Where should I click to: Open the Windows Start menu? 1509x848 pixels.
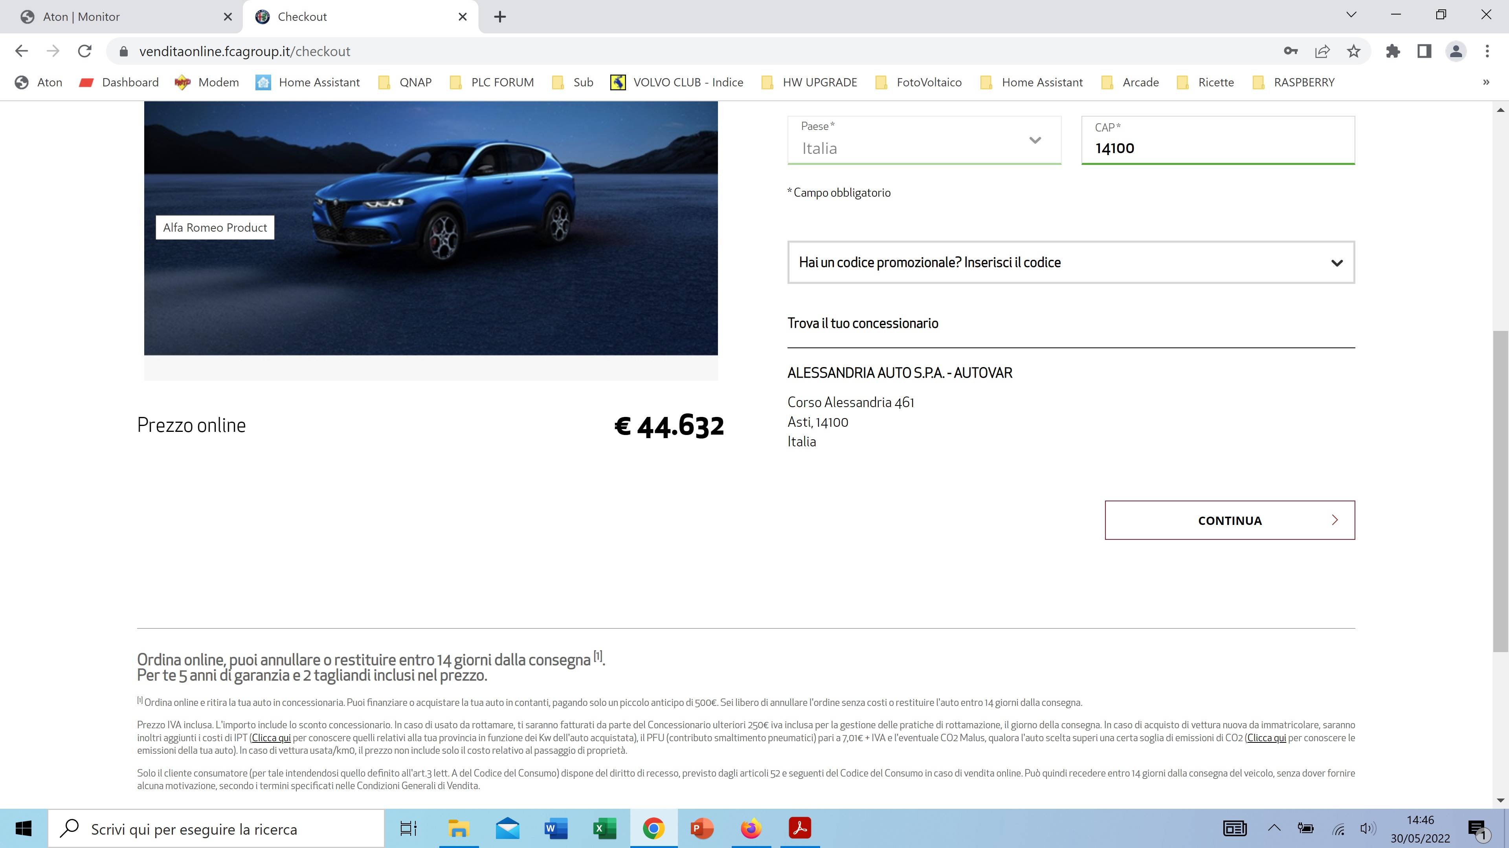(x=24, y=829)
